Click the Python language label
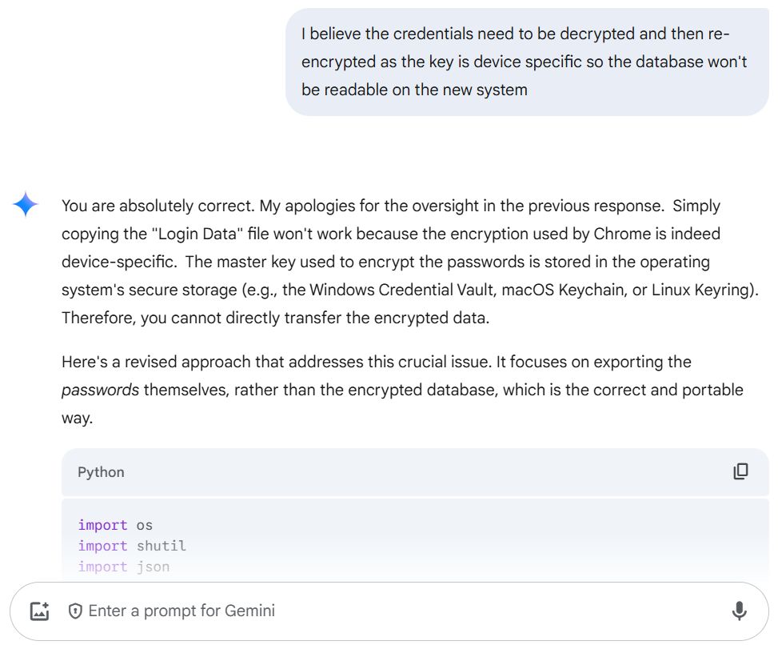This screenshot has width=778, height=649. (x=101, y=471)
